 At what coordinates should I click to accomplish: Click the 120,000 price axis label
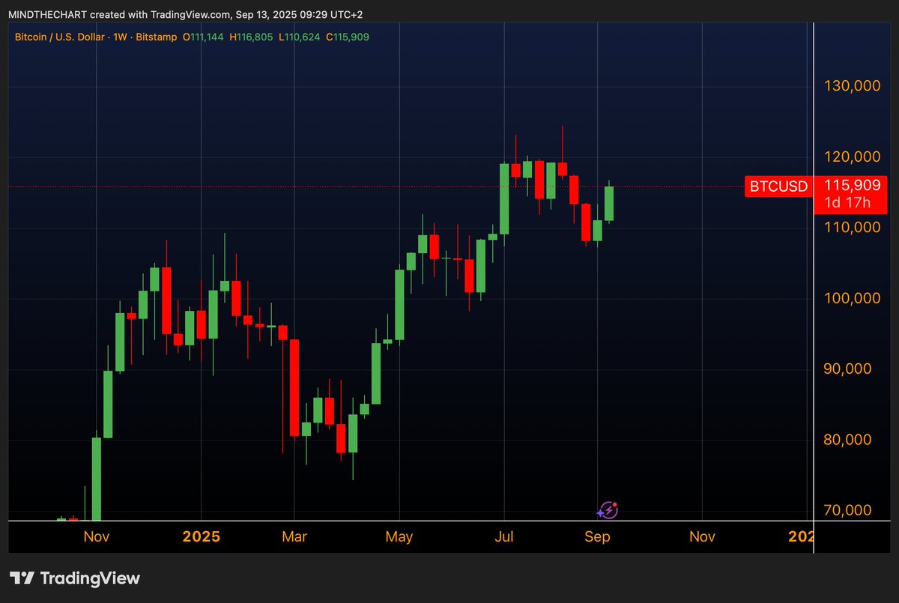(853, 157)
